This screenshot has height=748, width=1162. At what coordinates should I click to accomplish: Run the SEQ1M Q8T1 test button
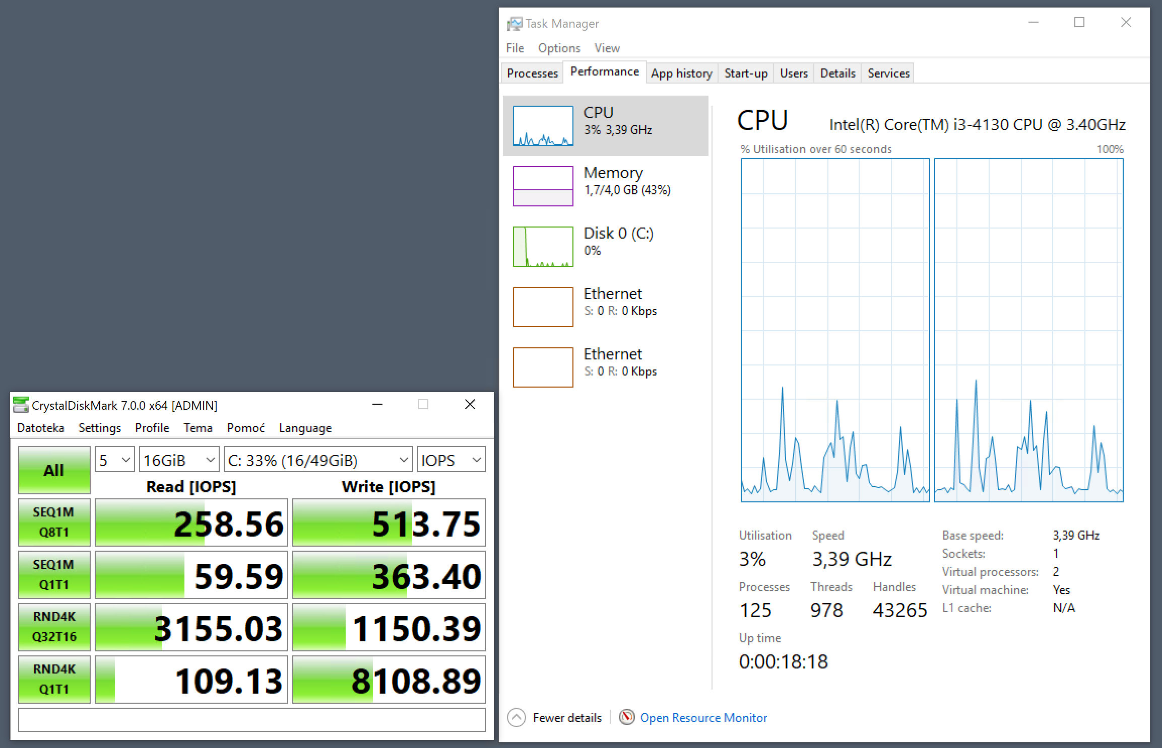pos(54,522)
